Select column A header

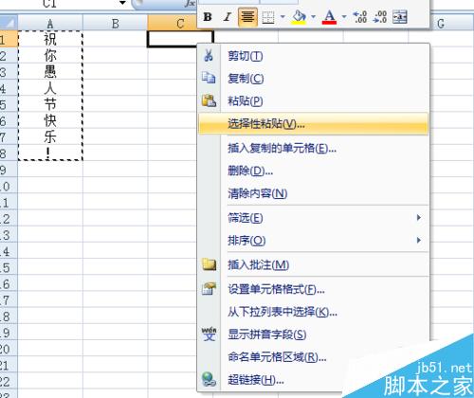coord(50,23)
